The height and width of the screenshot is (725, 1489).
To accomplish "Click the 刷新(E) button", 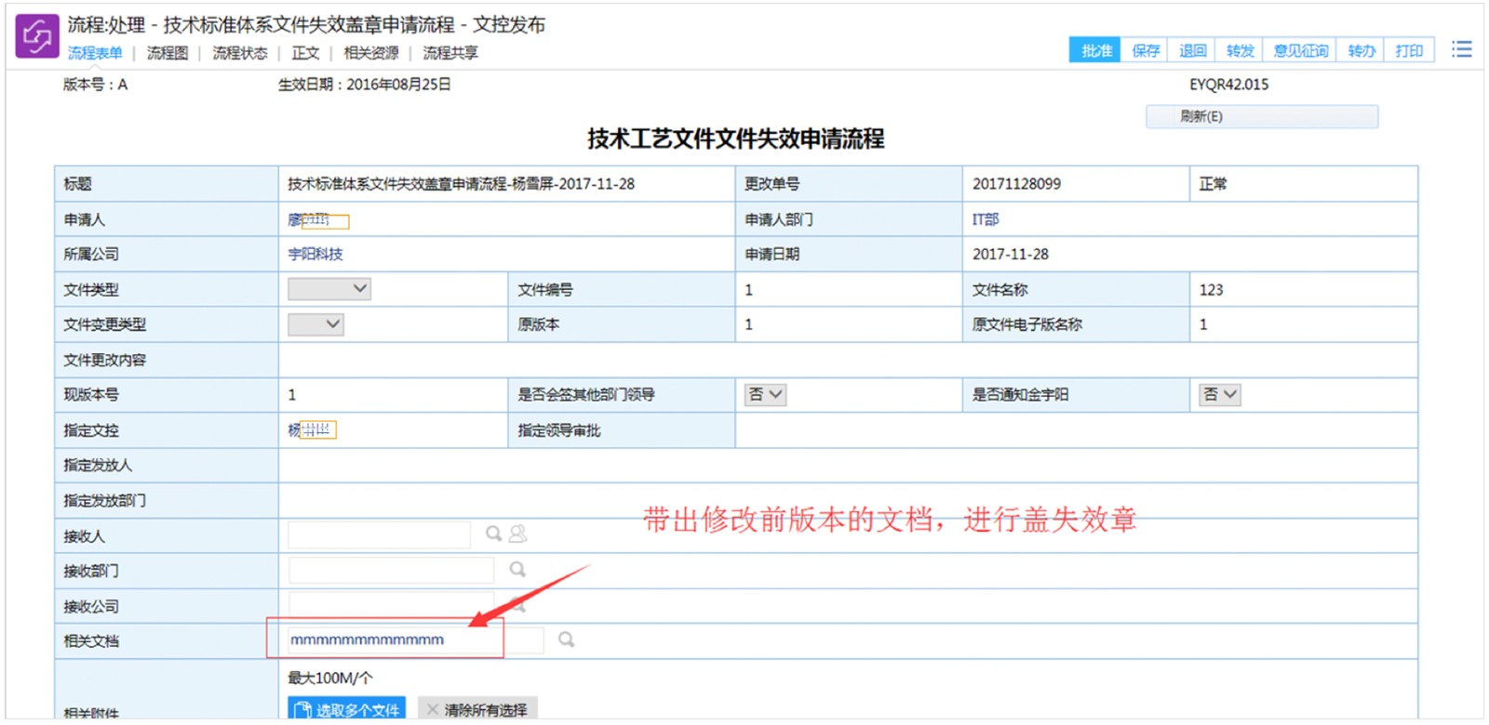I will (x=1261, y=116).
